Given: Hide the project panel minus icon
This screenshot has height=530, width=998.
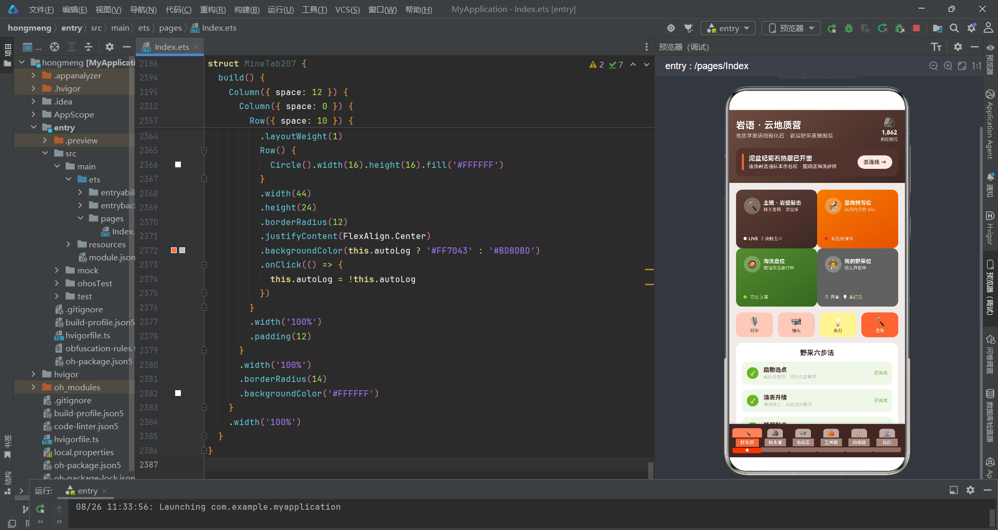Looking at the screenshot, I should click(126, 47).
